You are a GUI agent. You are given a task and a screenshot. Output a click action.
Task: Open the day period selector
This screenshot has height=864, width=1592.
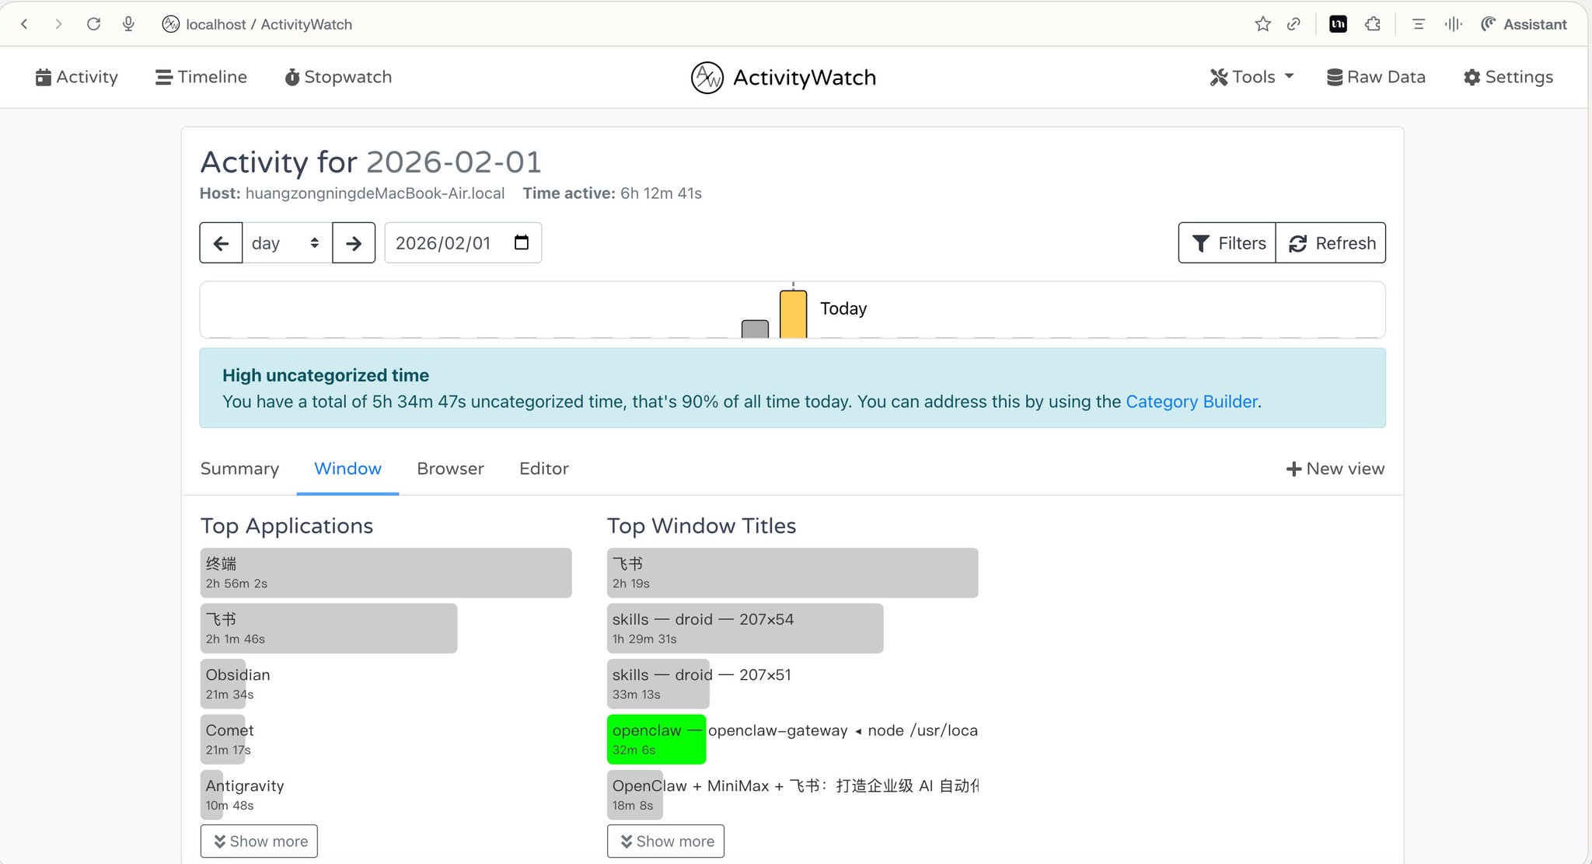[287, 243]
